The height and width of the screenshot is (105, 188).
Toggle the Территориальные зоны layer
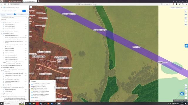click(4, 90)
